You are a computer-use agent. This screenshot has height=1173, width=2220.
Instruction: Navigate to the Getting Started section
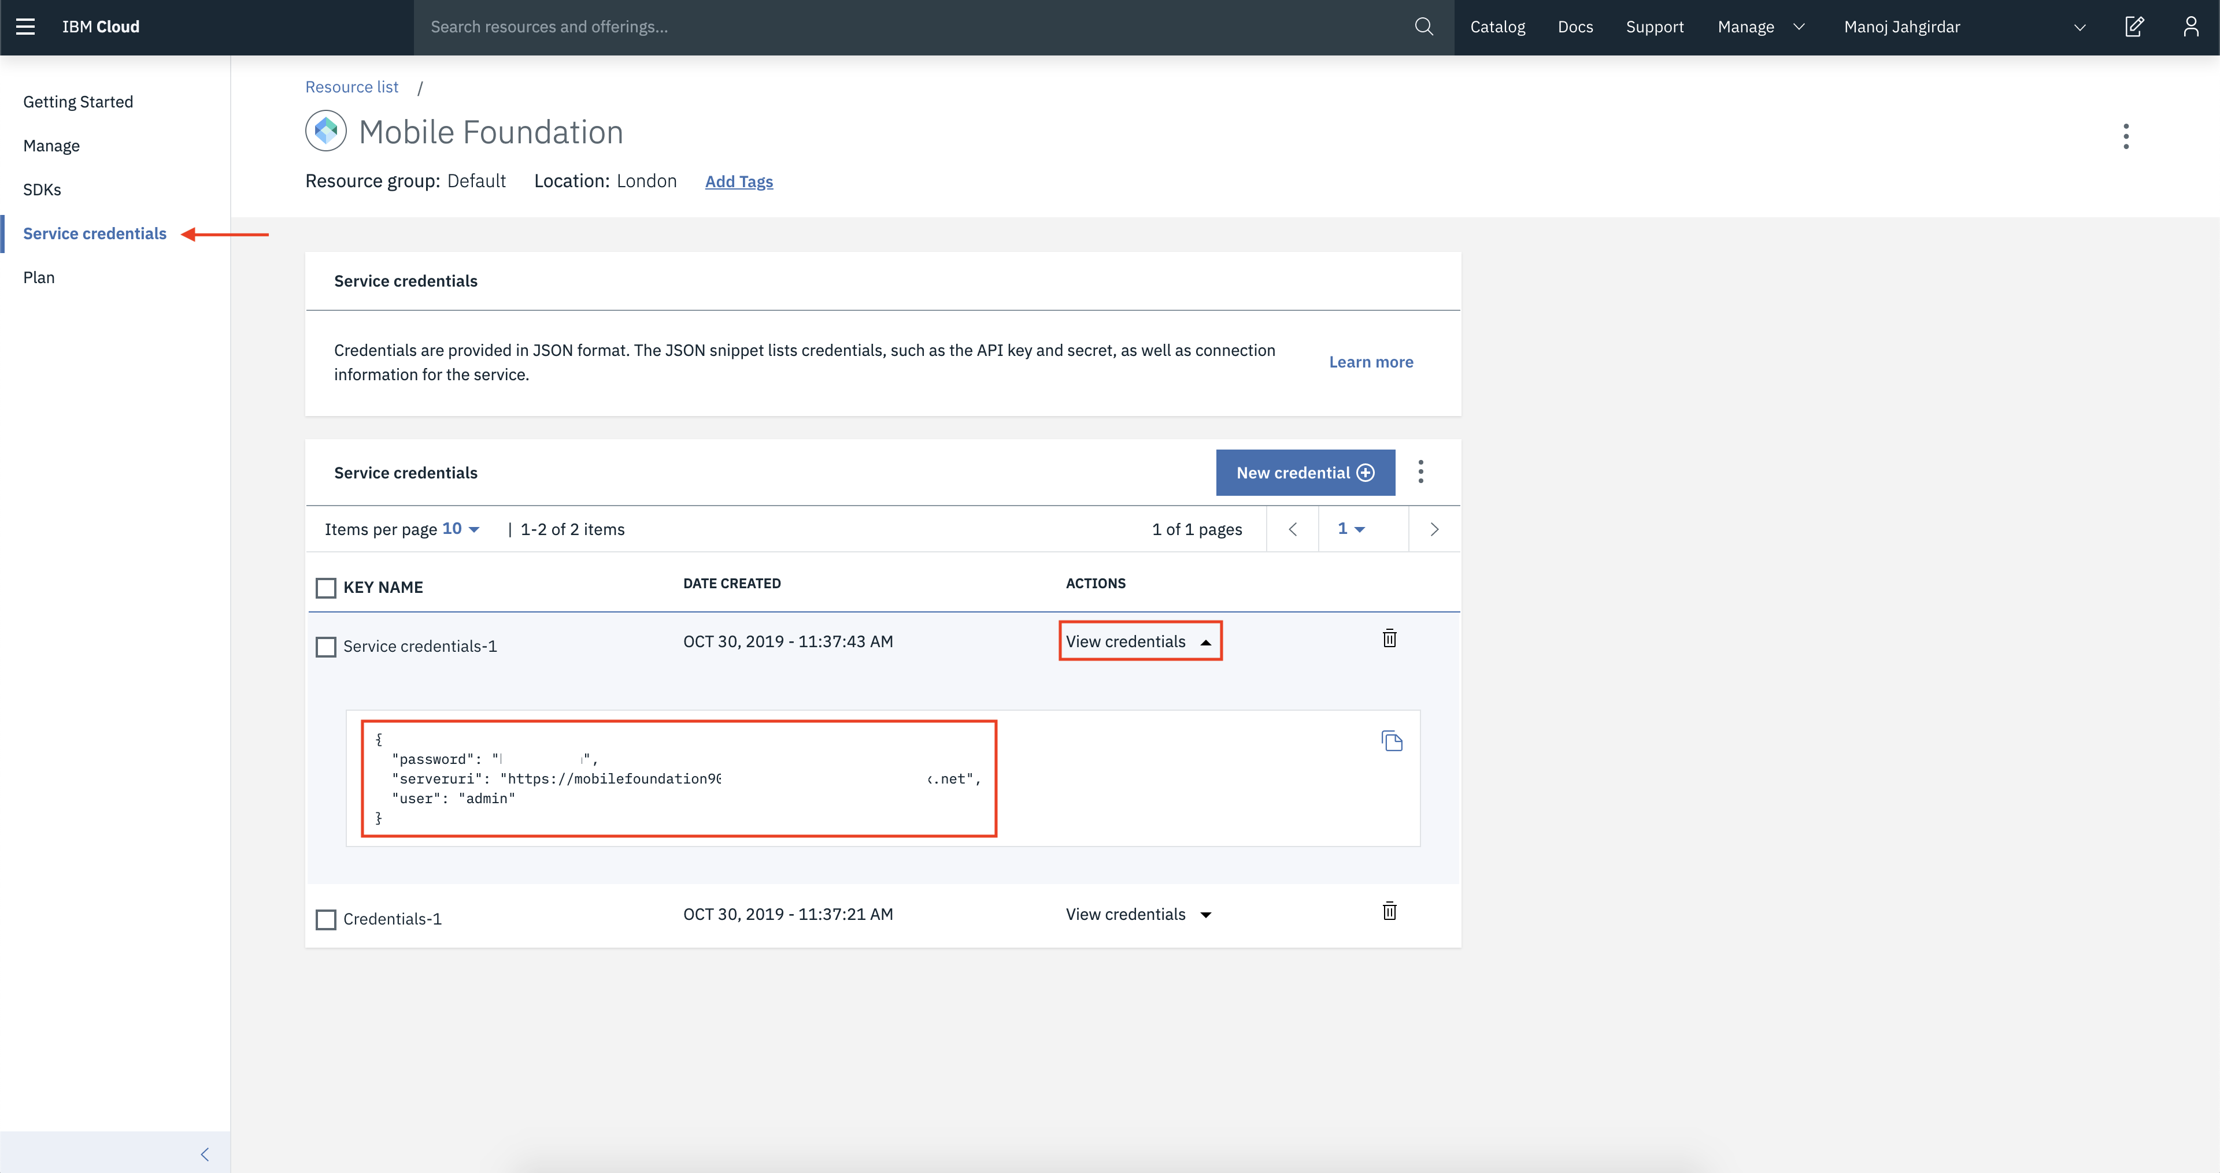coord(78,101)
